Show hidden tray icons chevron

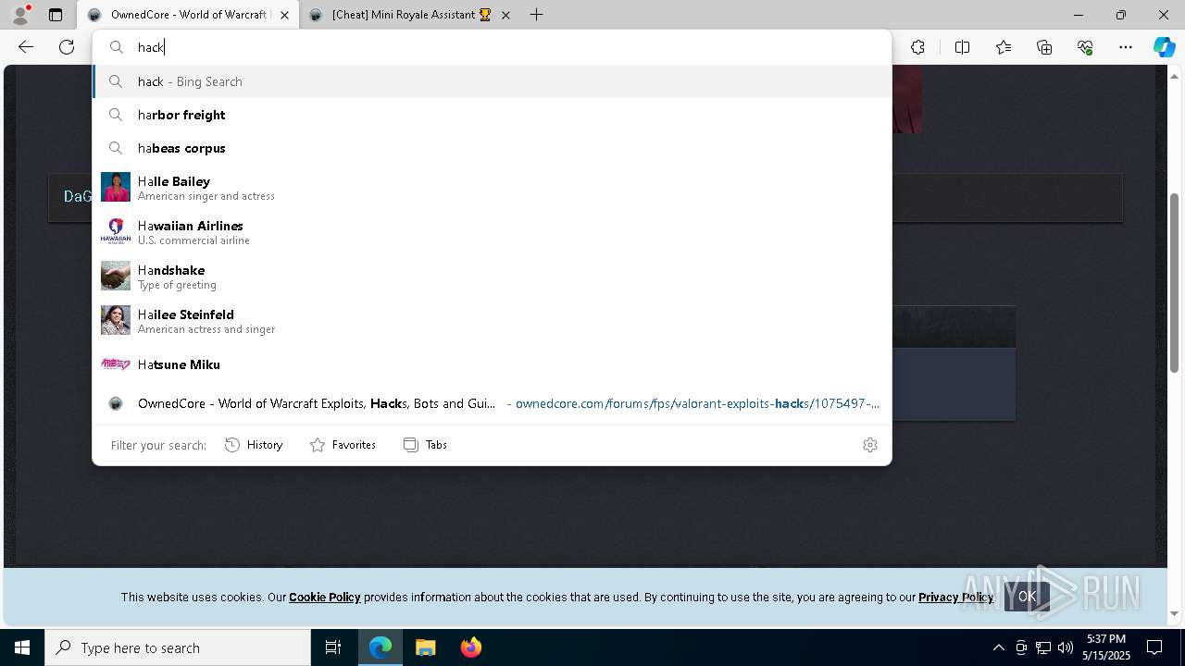pos(998,647)
